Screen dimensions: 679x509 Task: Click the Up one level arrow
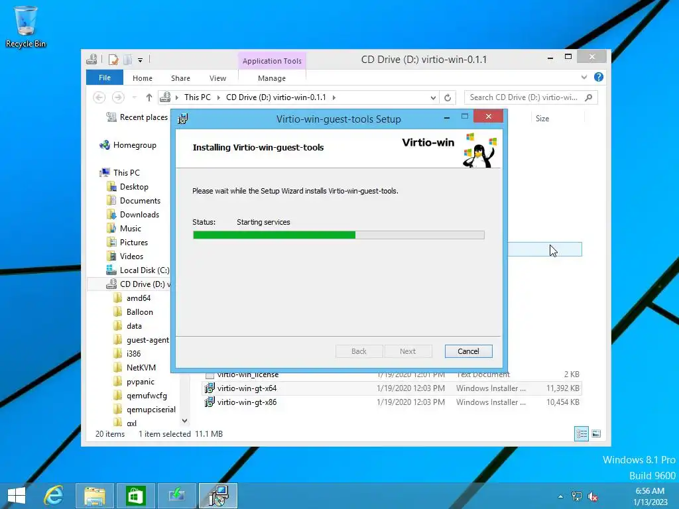149,97
